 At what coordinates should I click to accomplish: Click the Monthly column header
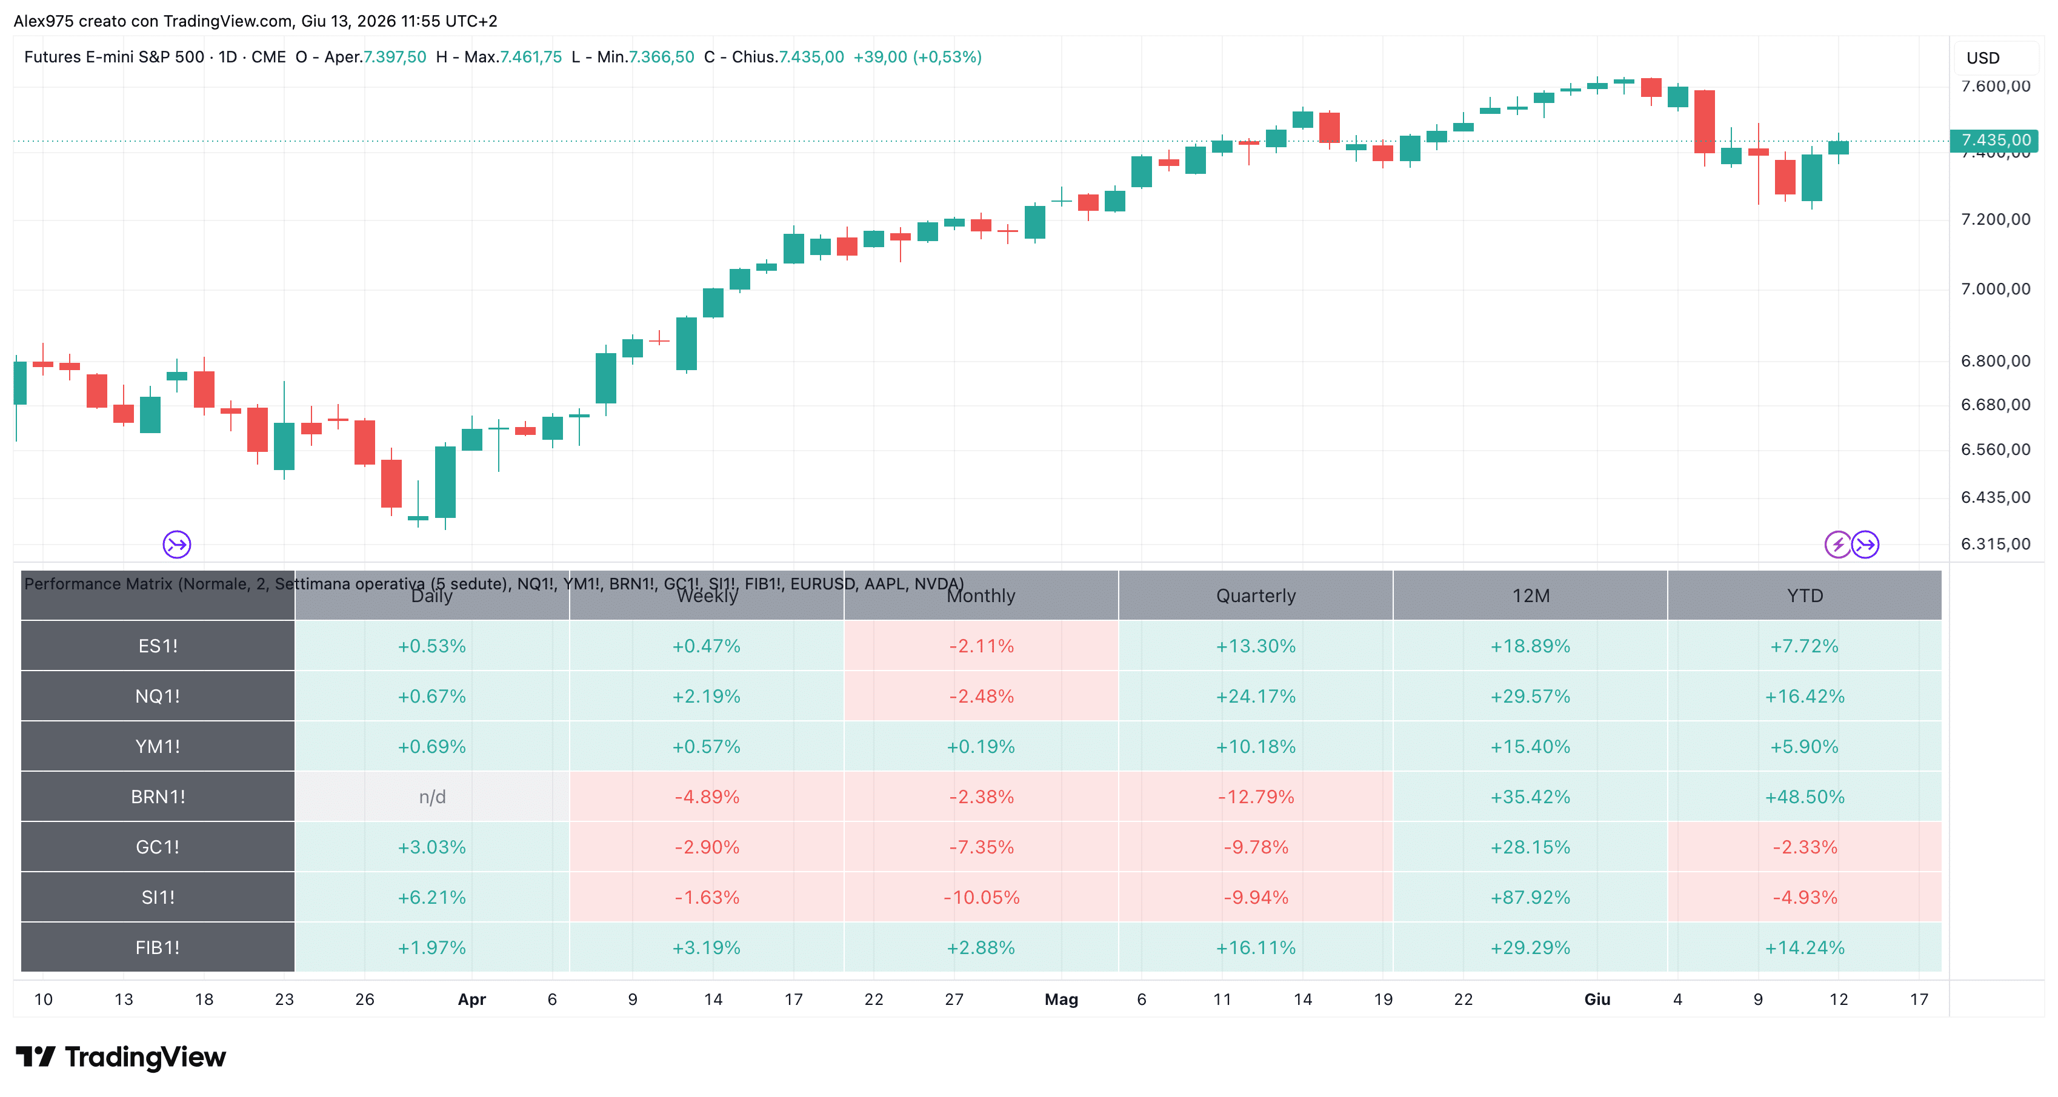coord(981,595)
